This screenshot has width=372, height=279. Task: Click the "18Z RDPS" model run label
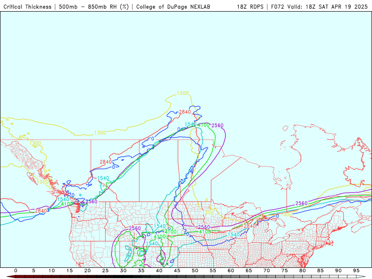(x=250, y=7)
